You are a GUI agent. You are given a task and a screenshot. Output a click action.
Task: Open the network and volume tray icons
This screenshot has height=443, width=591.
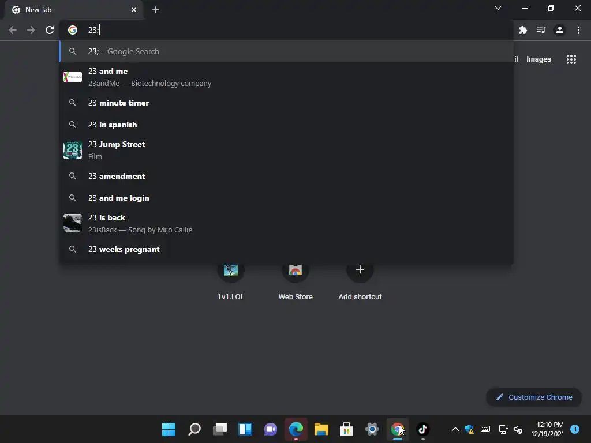[511, 429]
